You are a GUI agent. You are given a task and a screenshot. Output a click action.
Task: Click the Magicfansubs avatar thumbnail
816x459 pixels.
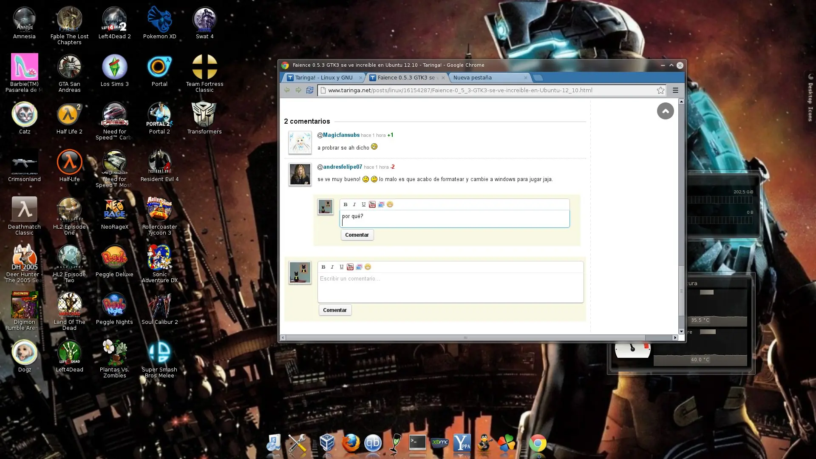point(300,142)
